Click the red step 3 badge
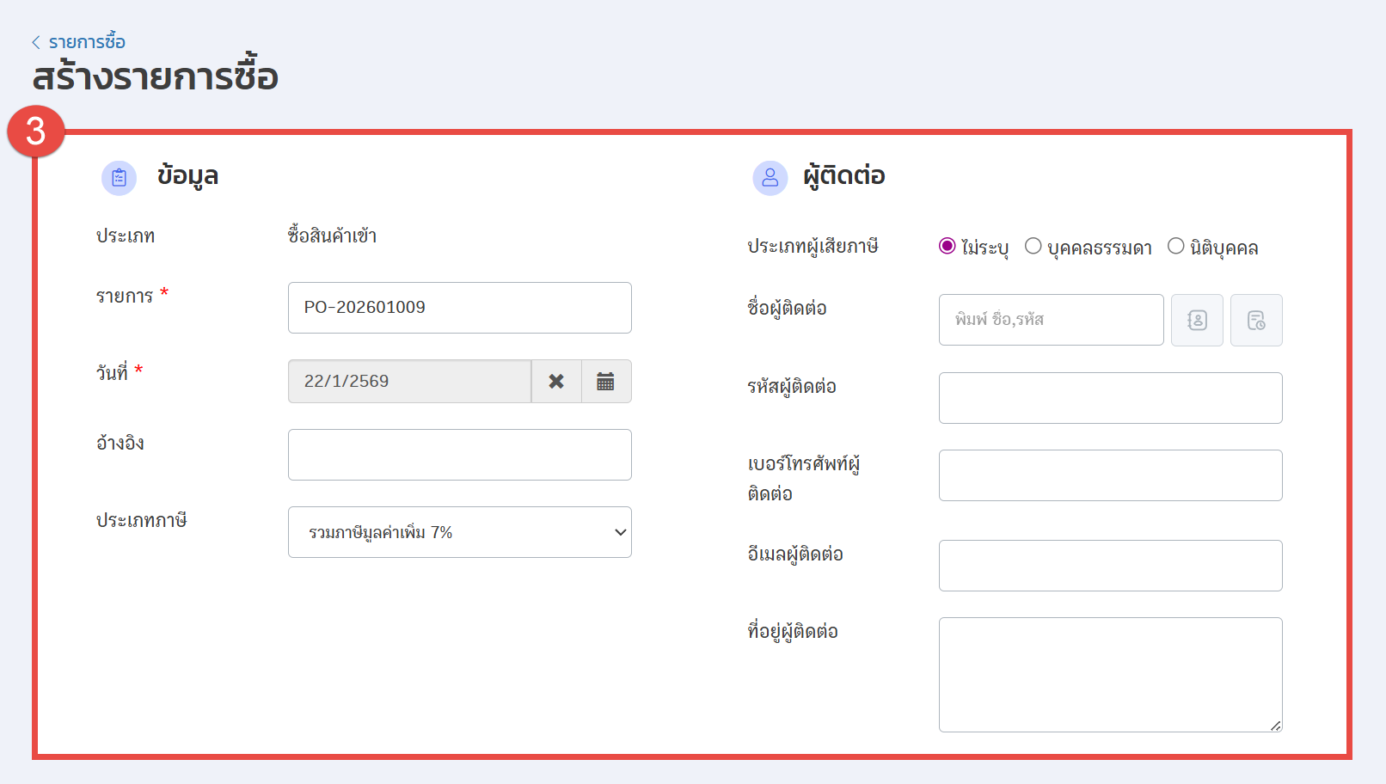This screenshot has height=784, width=1386. 36,132
